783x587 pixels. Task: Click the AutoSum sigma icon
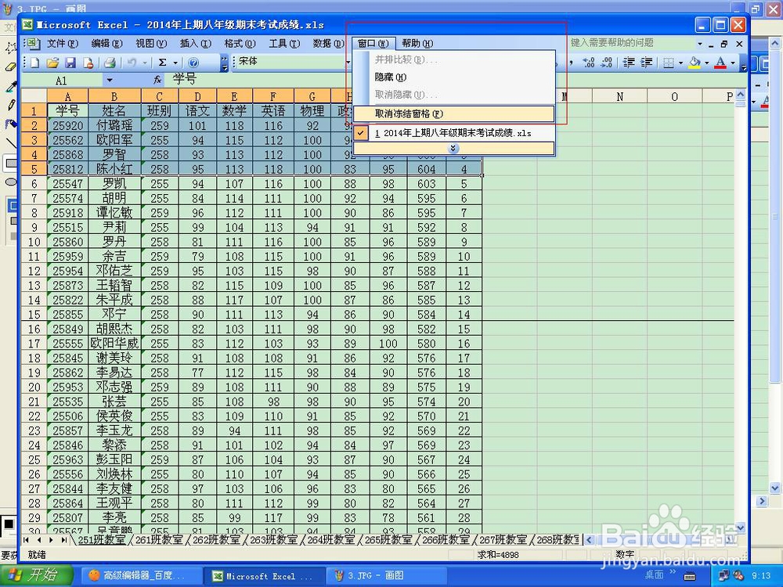pos(162,63)
